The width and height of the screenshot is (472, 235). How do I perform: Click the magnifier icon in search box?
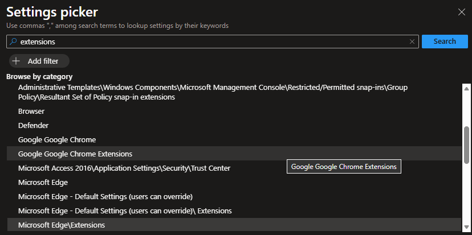coord(13,42)
